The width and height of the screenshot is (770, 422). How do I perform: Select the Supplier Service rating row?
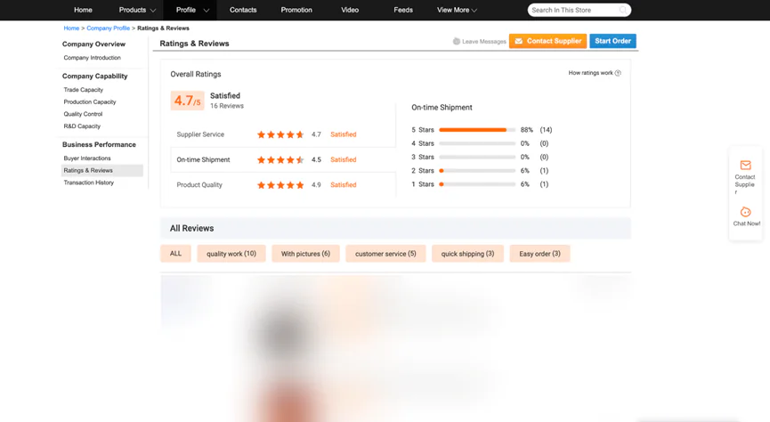pos(283,134)
